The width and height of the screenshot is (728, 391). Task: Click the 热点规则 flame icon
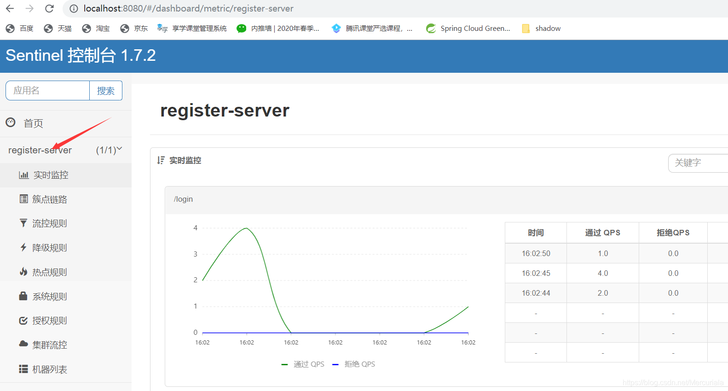point(23,272)
